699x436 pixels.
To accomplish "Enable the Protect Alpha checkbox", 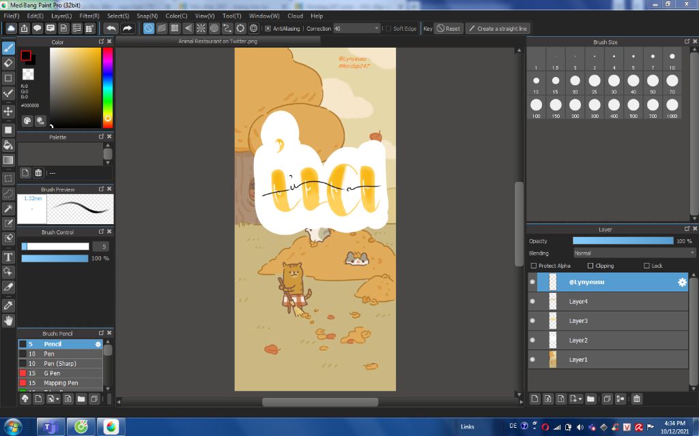I will pyautogui.click(x=534, y=266).
